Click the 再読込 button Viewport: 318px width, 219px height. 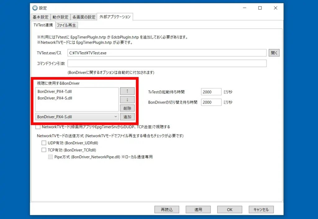coord(167,209)
